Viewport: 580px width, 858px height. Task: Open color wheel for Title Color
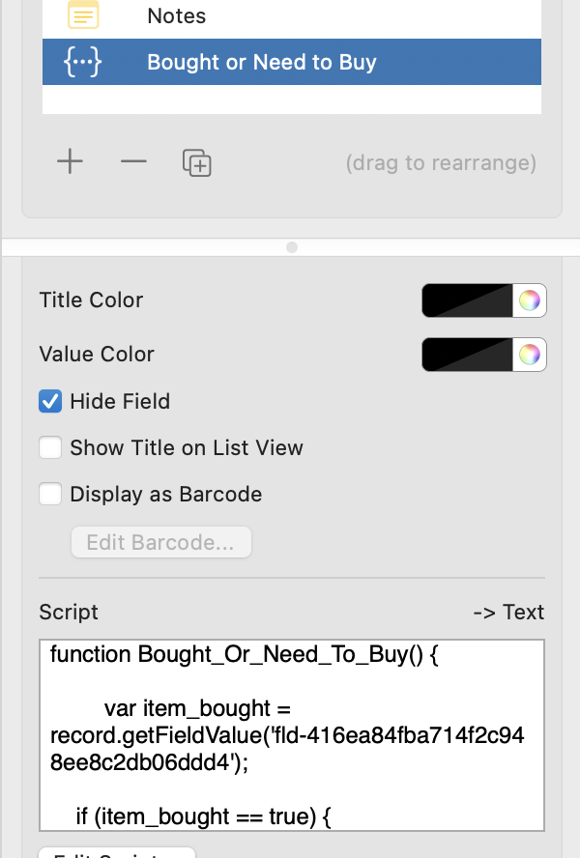point(529,300)
